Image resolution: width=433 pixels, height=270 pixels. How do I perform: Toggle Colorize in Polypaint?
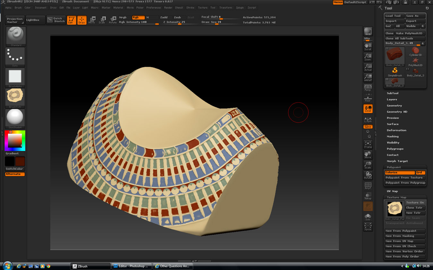[400, 172]
